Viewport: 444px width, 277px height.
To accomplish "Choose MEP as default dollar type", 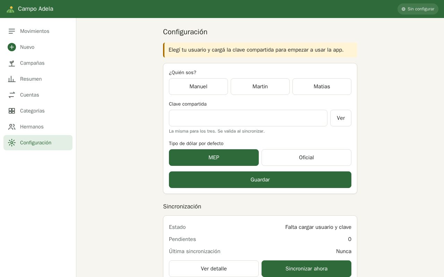I will (214, 158).
